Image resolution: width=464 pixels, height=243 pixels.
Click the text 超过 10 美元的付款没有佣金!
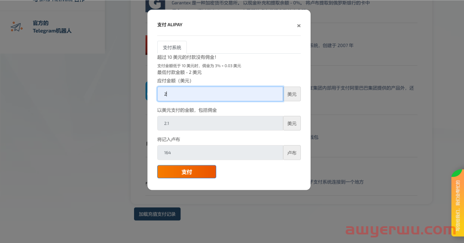click(x=187, y=58)
